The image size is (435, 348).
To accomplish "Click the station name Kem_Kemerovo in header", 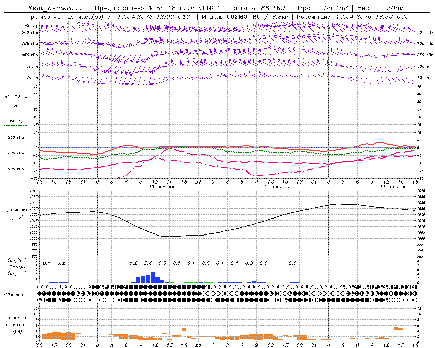I will (54, 8).
